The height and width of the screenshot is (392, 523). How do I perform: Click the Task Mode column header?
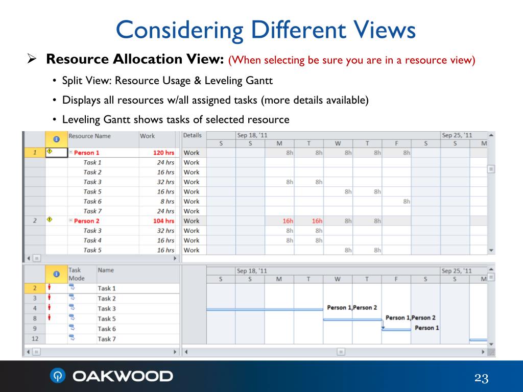tap(82, 274)
